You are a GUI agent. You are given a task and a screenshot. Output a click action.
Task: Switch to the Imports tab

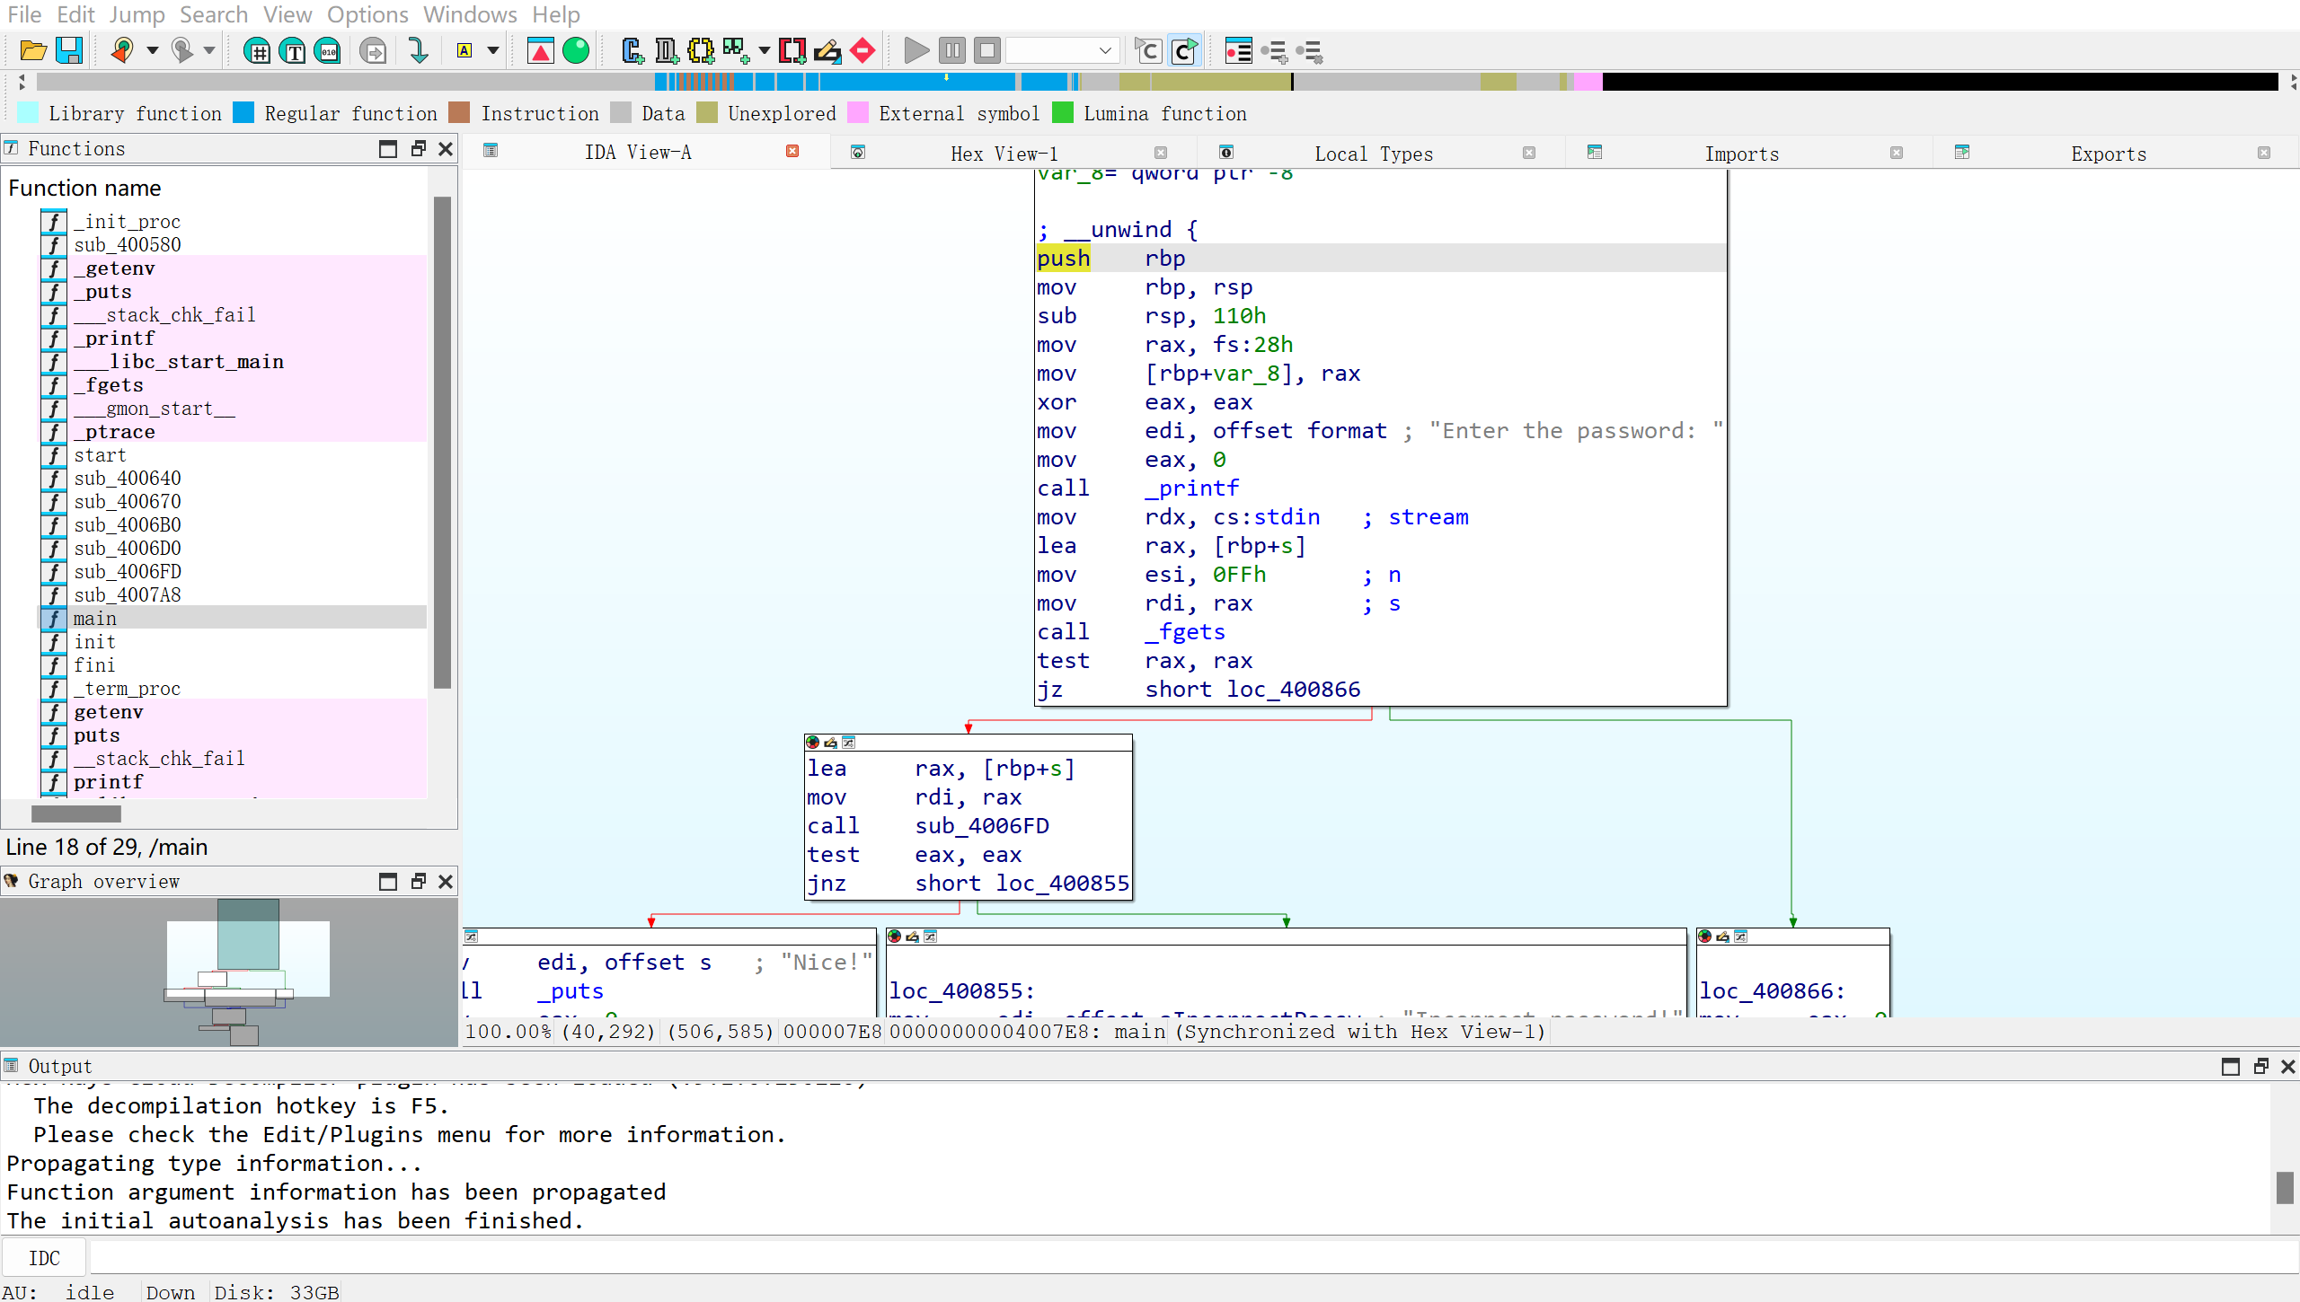point(1740,153)
